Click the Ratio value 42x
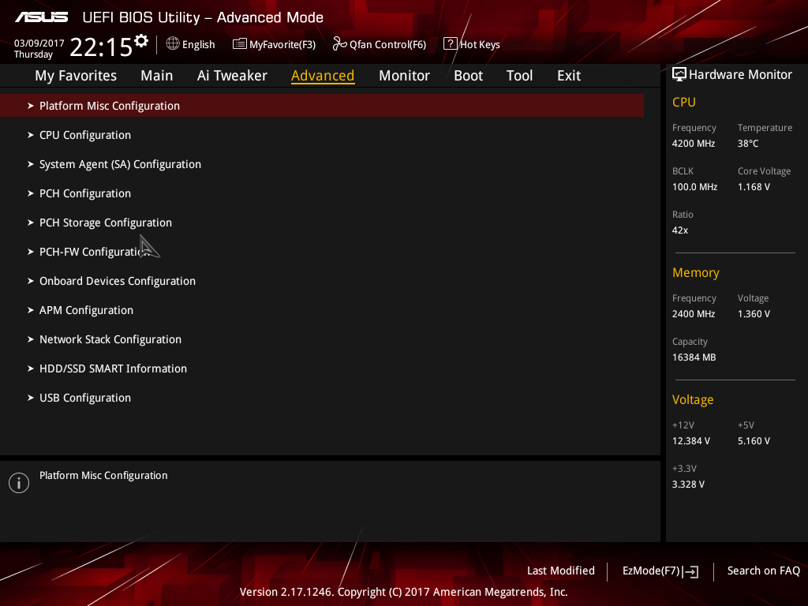The height and width of the screenshot is (606, 808). [x=679, y=230]
